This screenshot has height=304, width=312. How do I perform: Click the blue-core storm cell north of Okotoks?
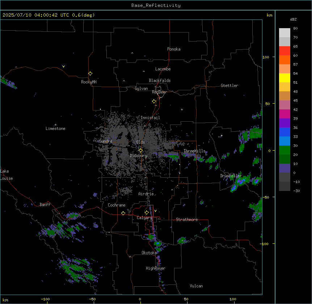point(158,243)
